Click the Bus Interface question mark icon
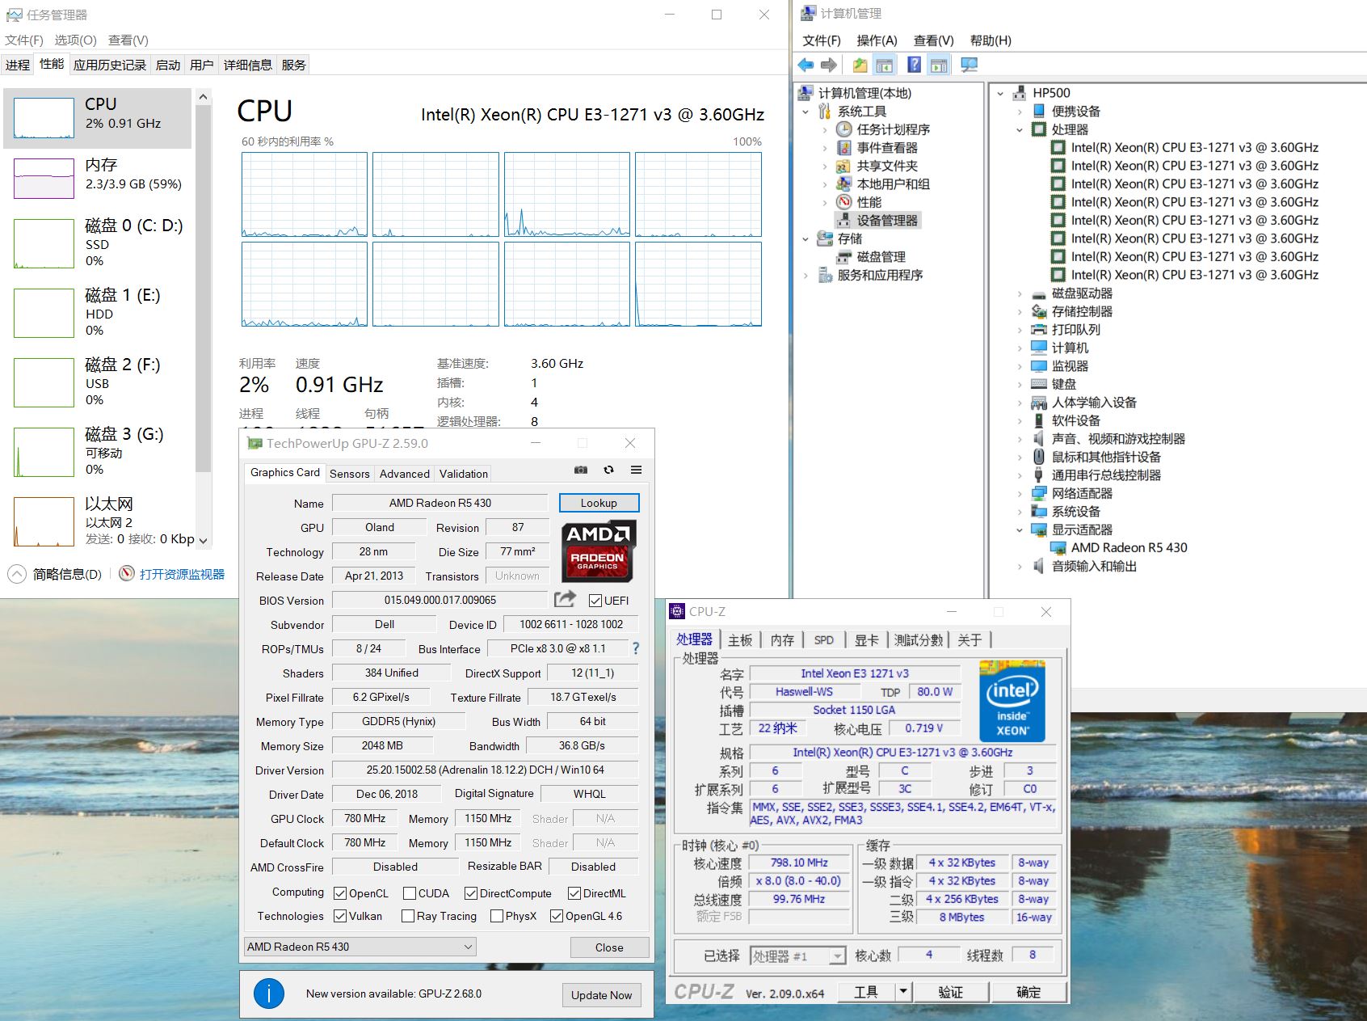The image size is (1367, 1021). point(636,648)
